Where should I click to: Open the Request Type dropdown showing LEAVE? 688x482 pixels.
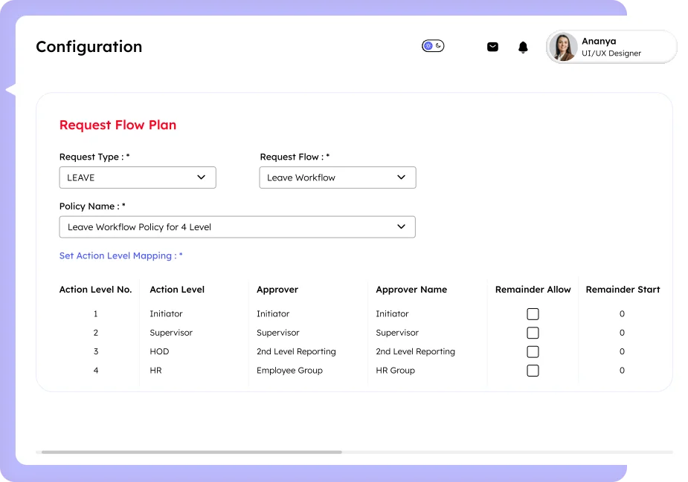(x=138, y=178)
